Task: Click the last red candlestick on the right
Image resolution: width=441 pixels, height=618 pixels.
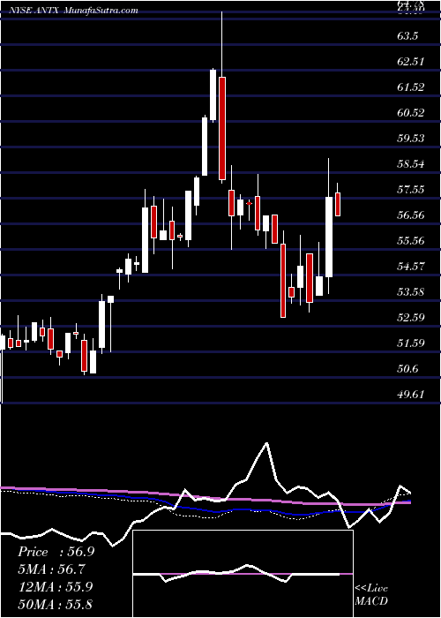Action: pyautogui.click(x=338, y=204)
